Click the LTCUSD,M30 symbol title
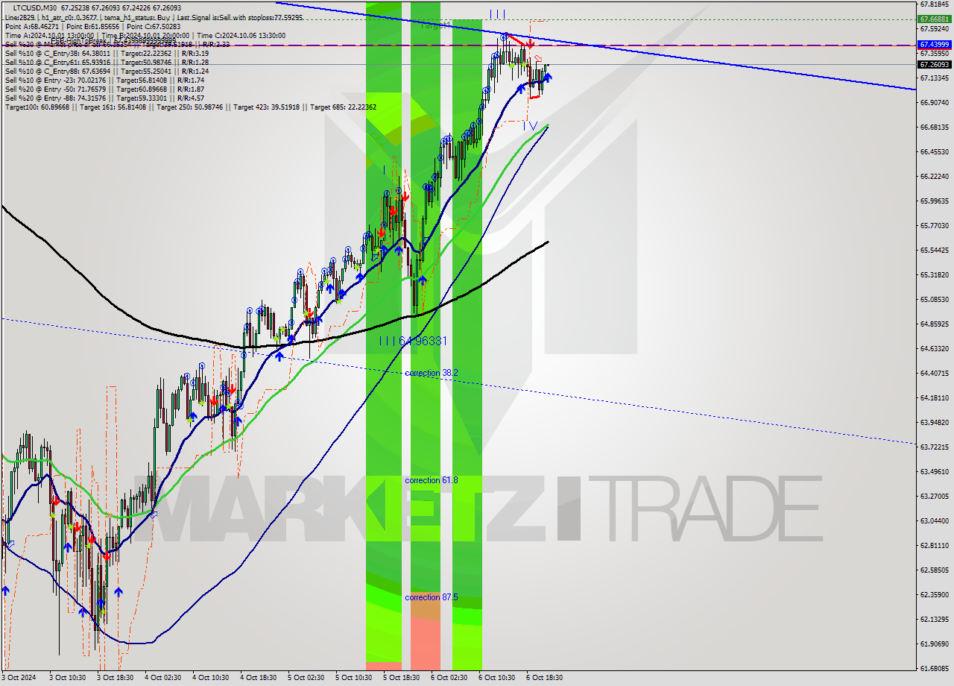Screen dimensions: 954x686 click(x=37, y=7)
